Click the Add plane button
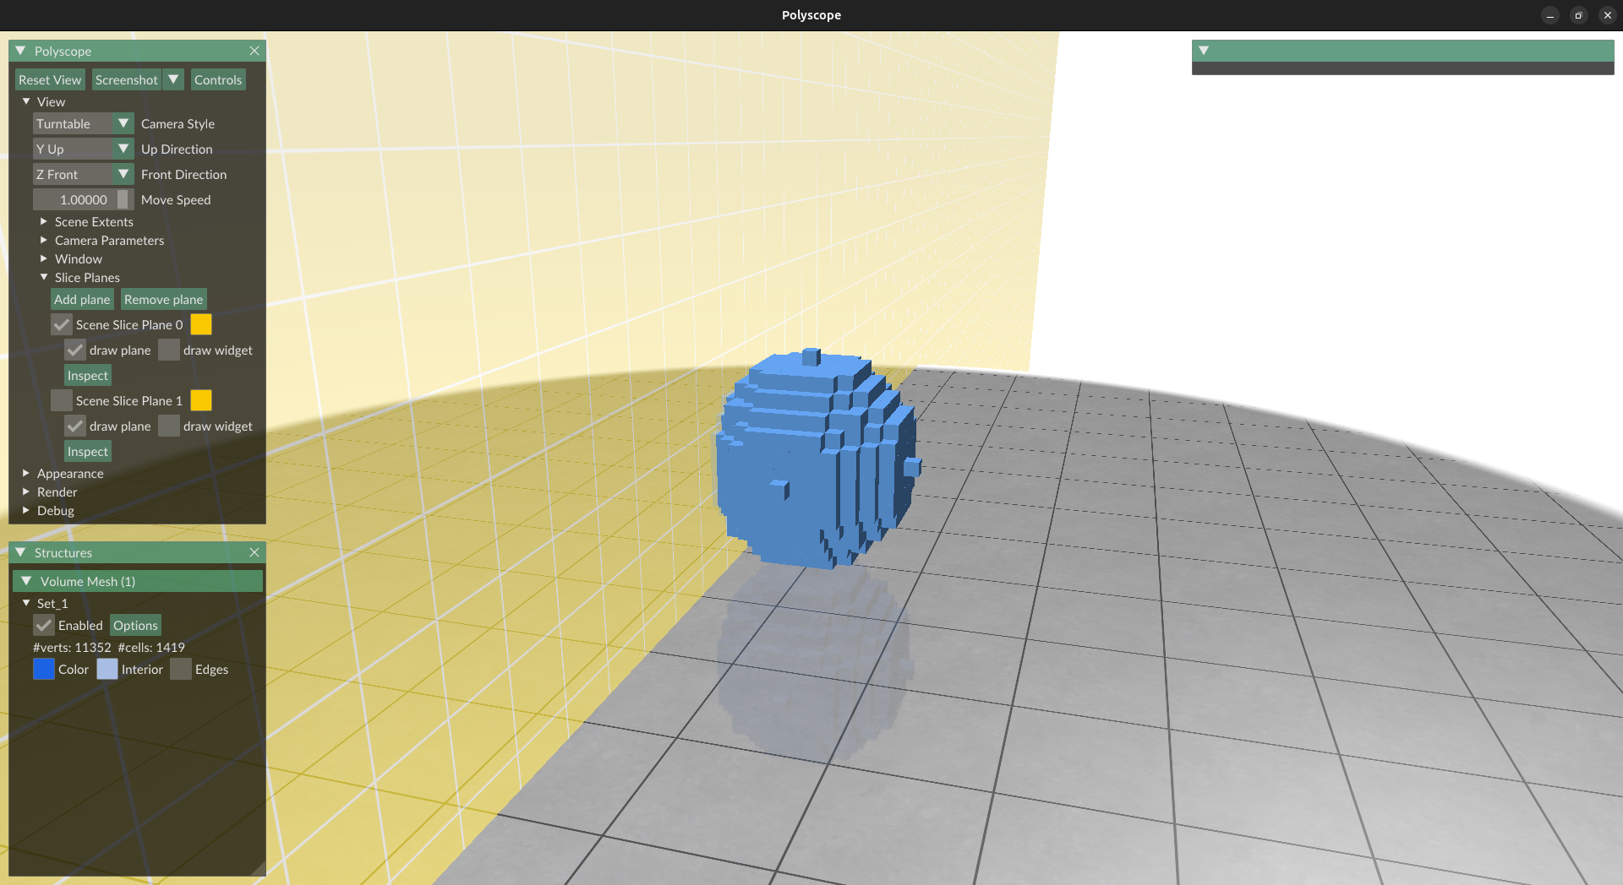The image size is (1623, 885). point(82,300)
